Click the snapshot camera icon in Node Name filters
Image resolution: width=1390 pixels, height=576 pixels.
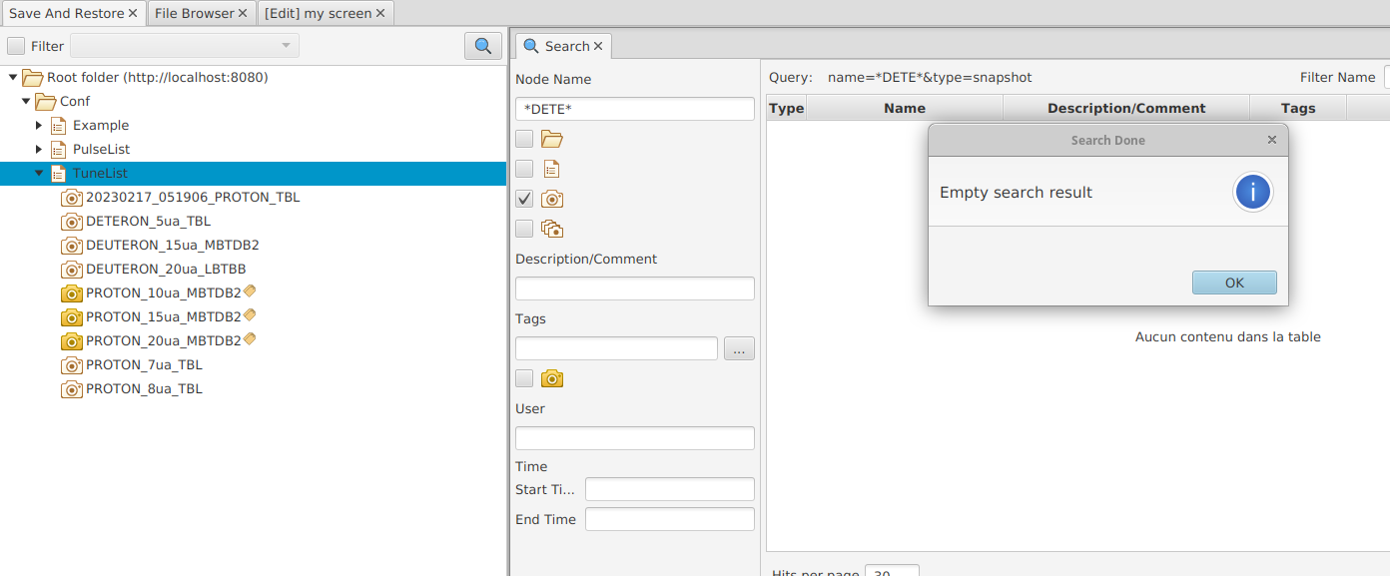click(x=551, y=199)
